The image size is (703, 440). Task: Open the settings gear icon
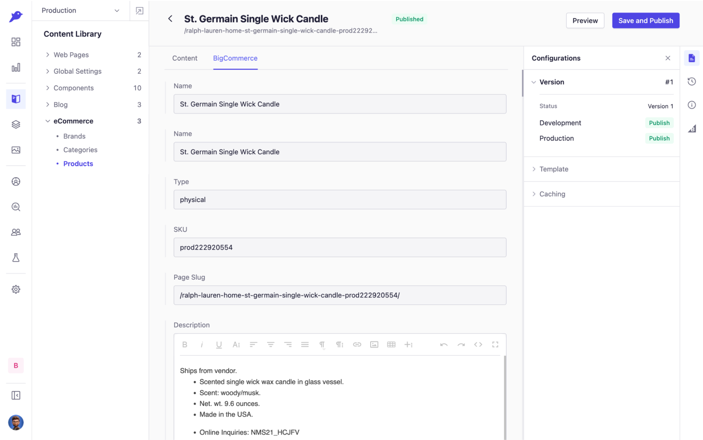coord(16,289)
